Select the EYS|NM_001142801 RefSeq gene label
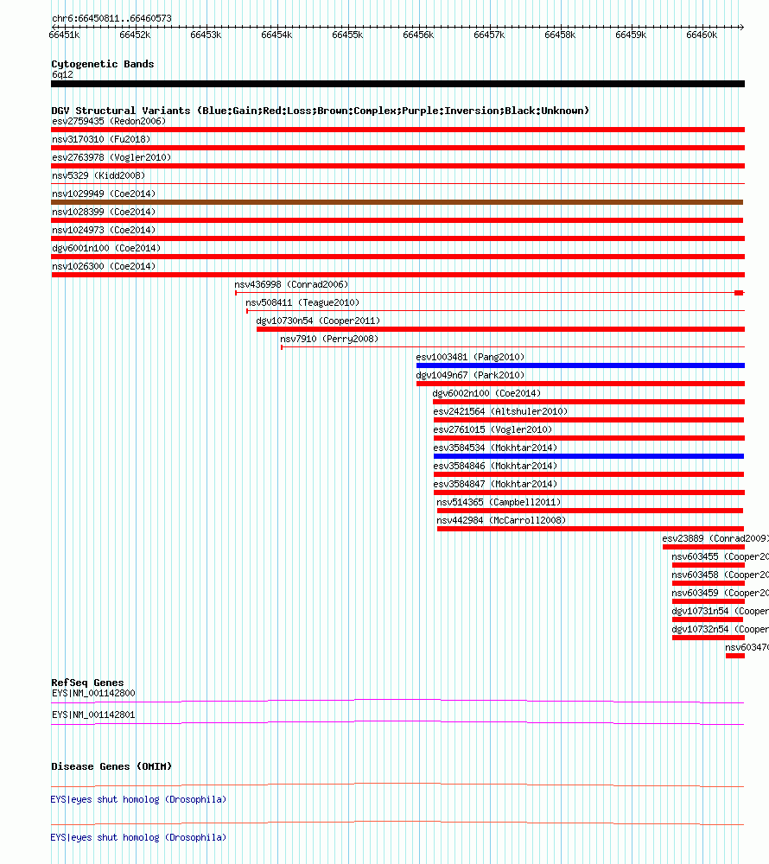The height and width of the screenshot is (864, 769). click(x=93, y=715)
